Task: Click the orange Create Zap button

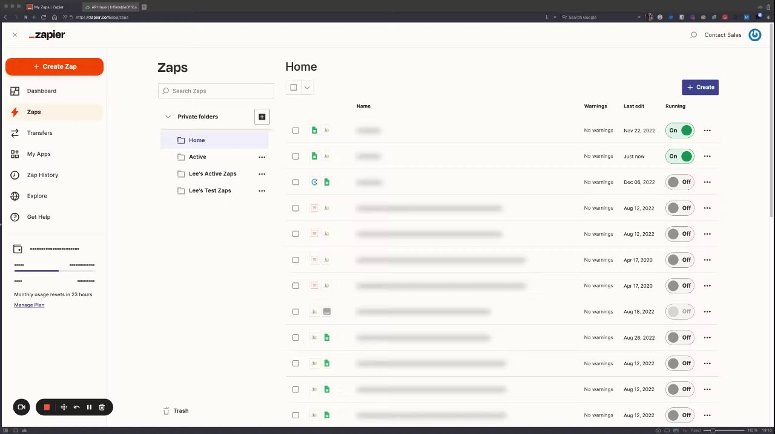Action: 54,66
